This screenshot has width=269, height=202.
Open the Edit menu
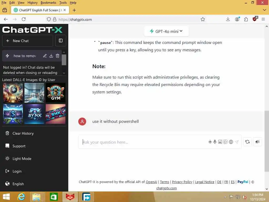tap(12, 3)
